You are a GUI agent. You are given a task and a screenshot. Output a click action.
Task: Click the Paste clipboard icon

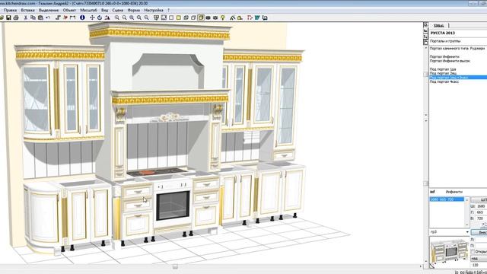click(40, 18)
